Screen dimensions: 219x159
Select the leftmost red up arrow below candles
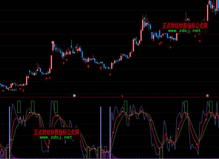[x=3, y=90]
